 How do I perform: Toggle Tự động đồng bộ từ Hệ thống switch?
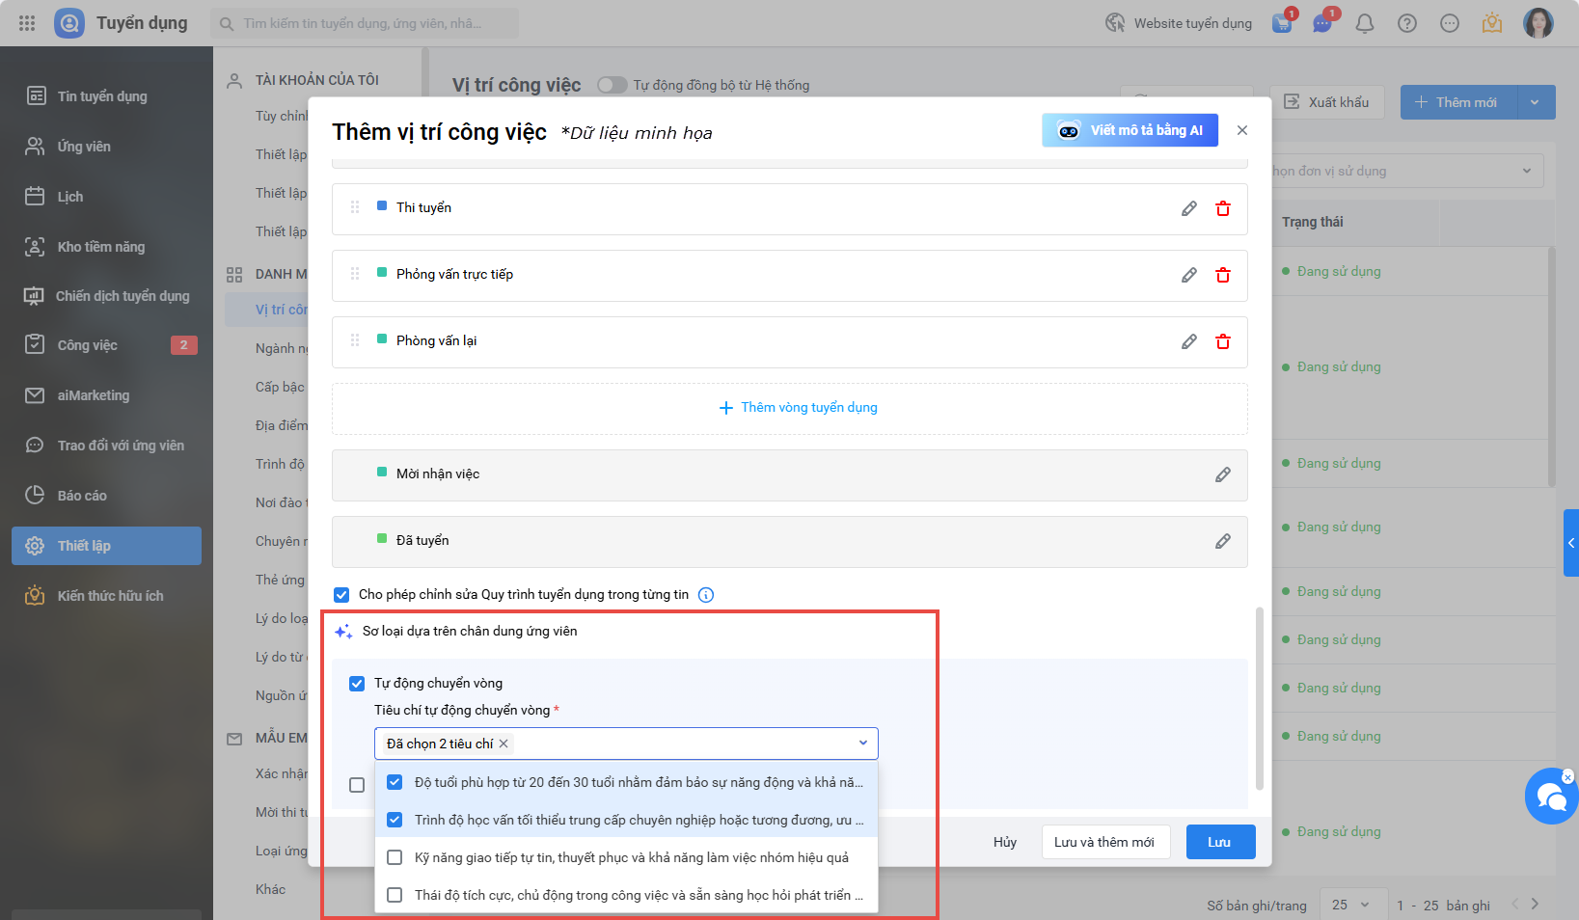tap(612, 85)
